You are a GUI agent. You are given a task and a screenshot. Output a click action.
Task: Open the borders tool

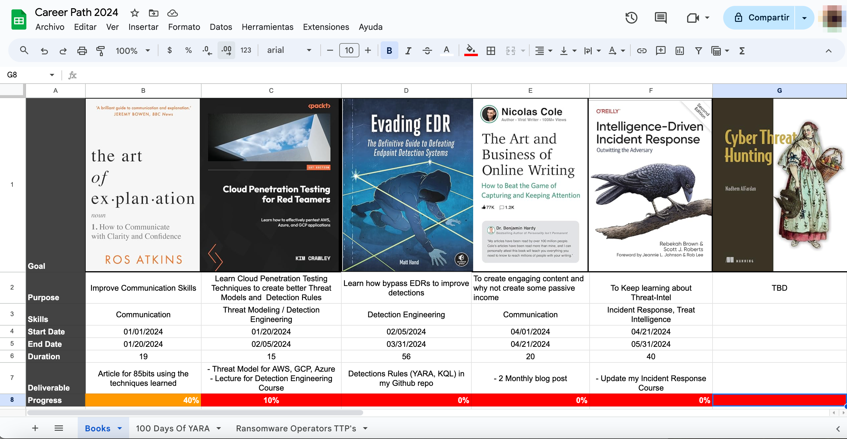pos(491,51)
